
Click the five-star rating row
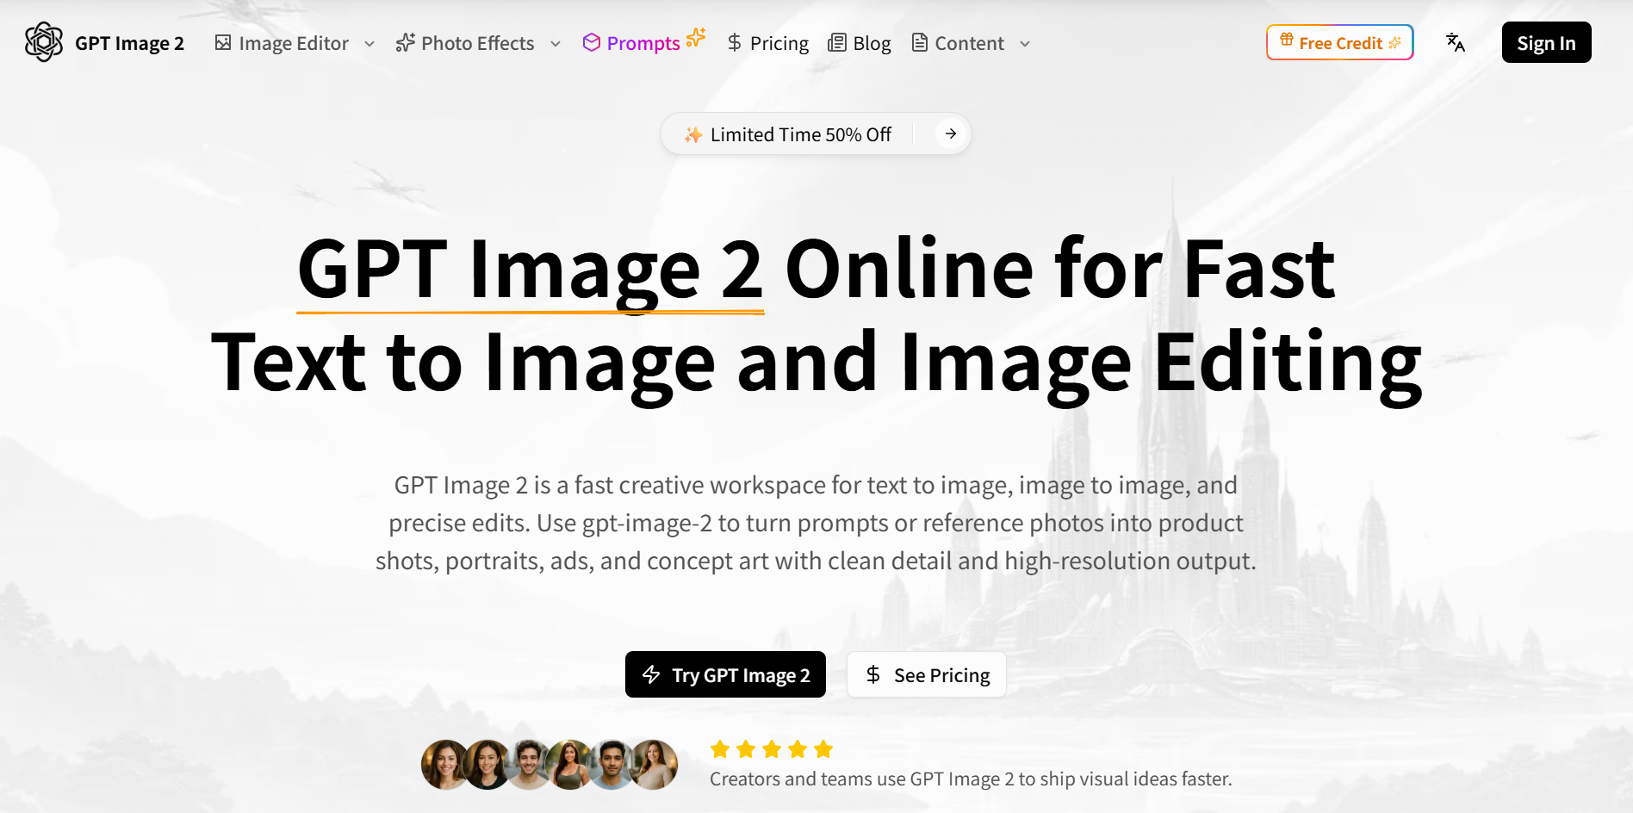771,749
